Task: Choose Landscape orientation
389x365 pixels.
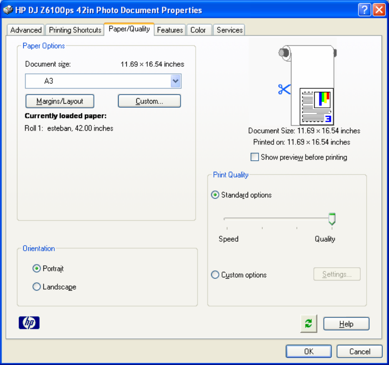Action: pos(36,286)
